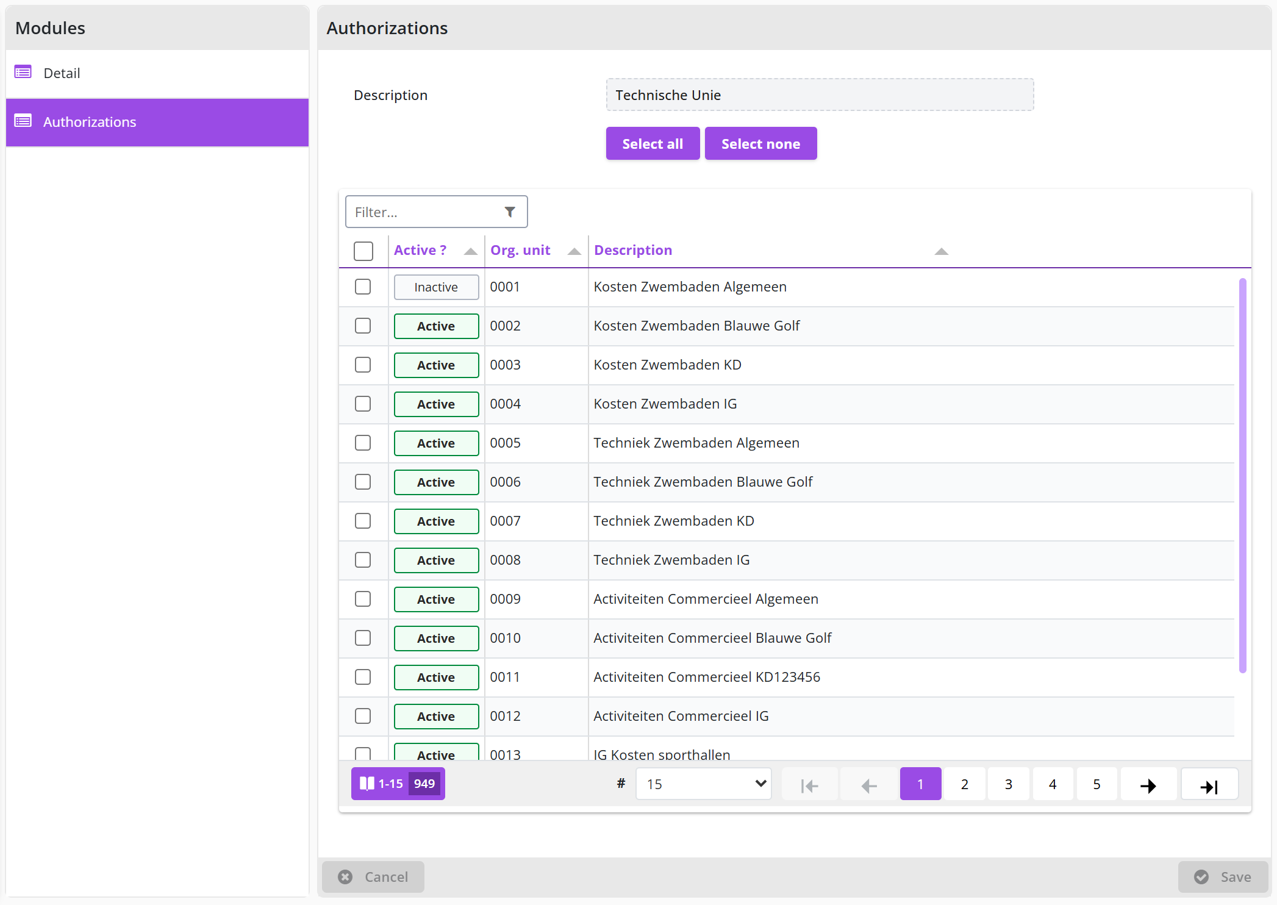Click the first page arrow icon
Viewport: 1277px width, 905px height.
[809, 785]
